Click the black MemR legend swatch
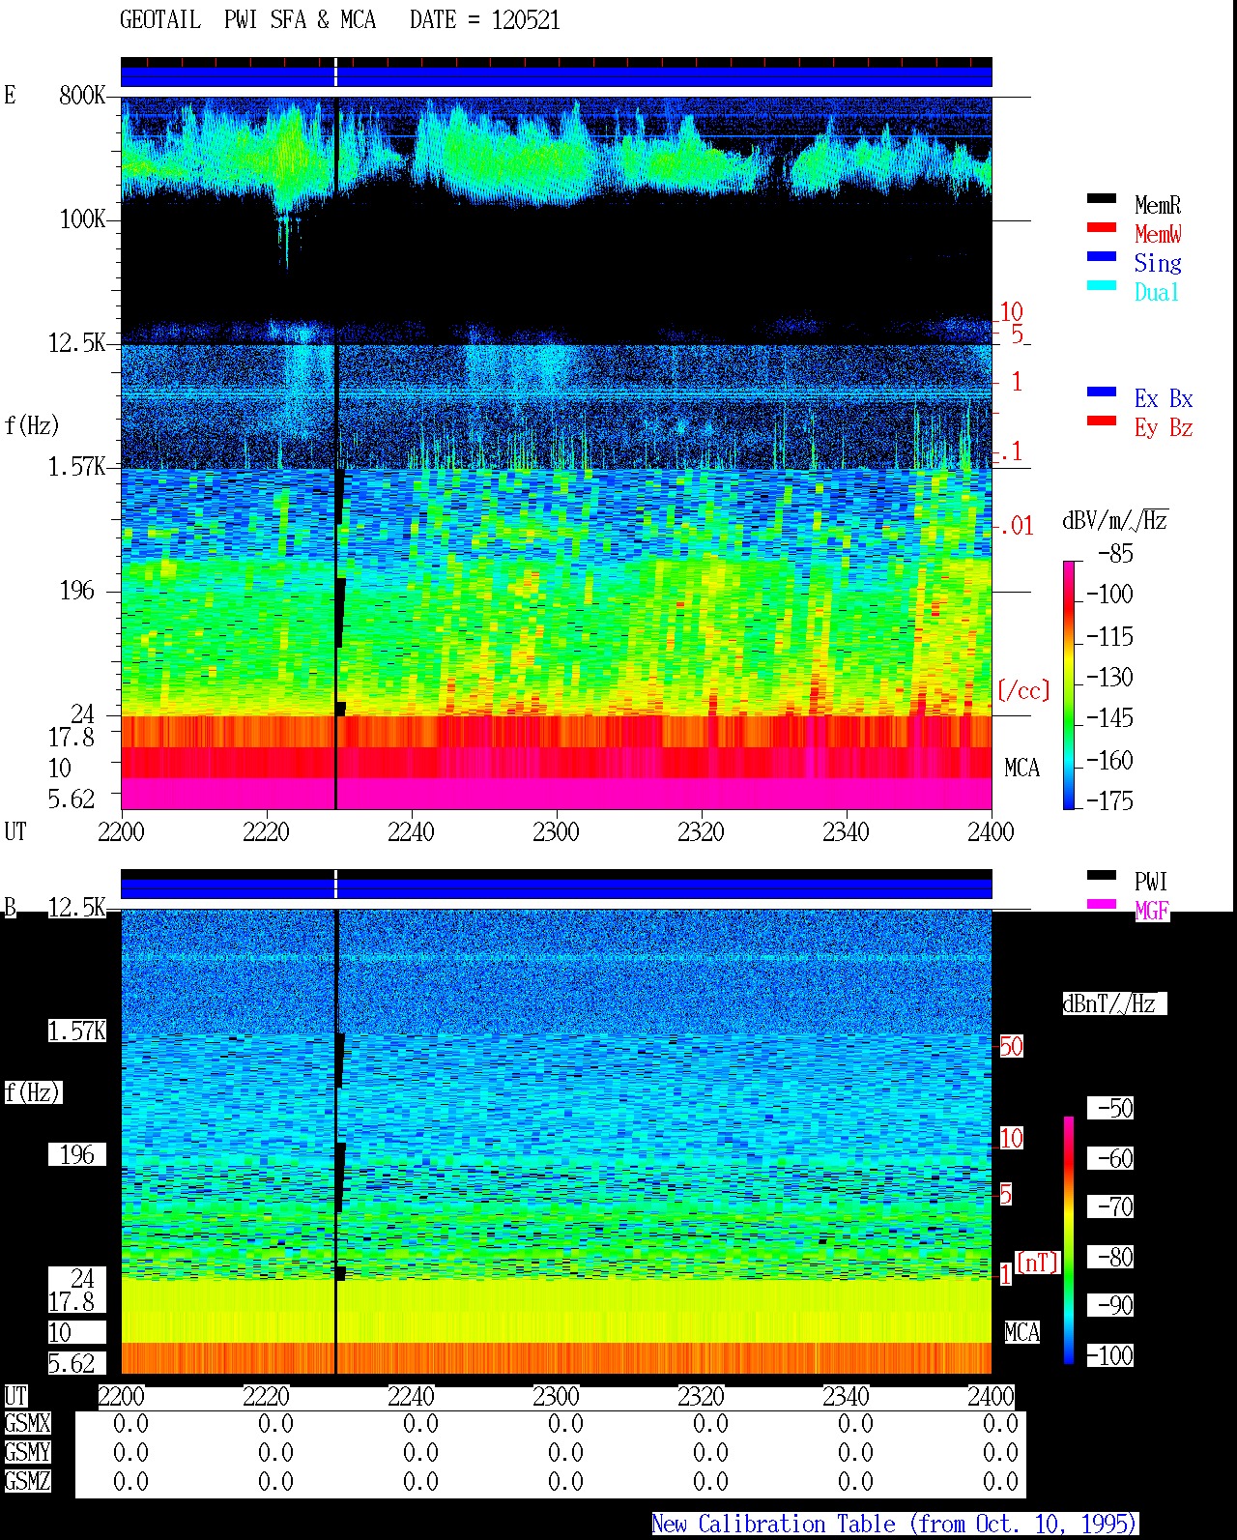Viewport: 1237px width, 1540px height. (1102, 198)
